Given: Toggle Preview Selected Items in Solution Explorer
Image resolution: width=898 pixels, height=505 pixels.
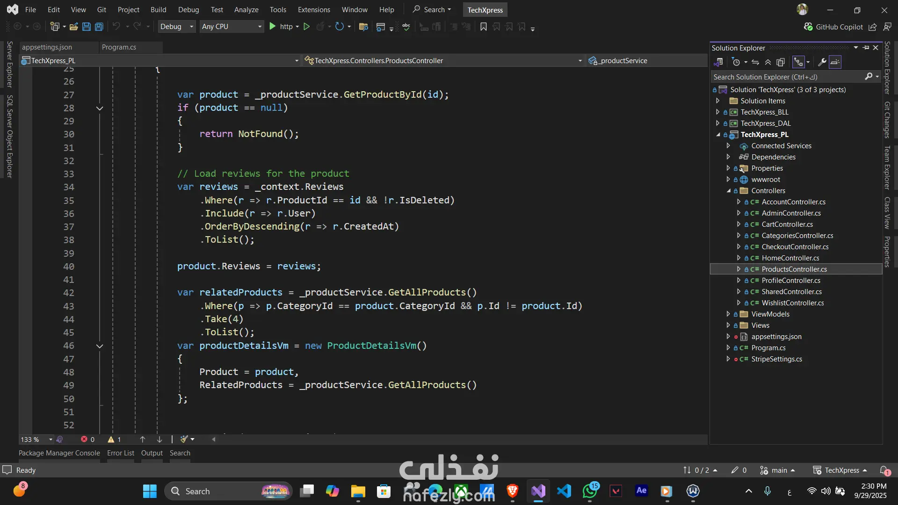Looking at the screenshot, I should (835, 62).
